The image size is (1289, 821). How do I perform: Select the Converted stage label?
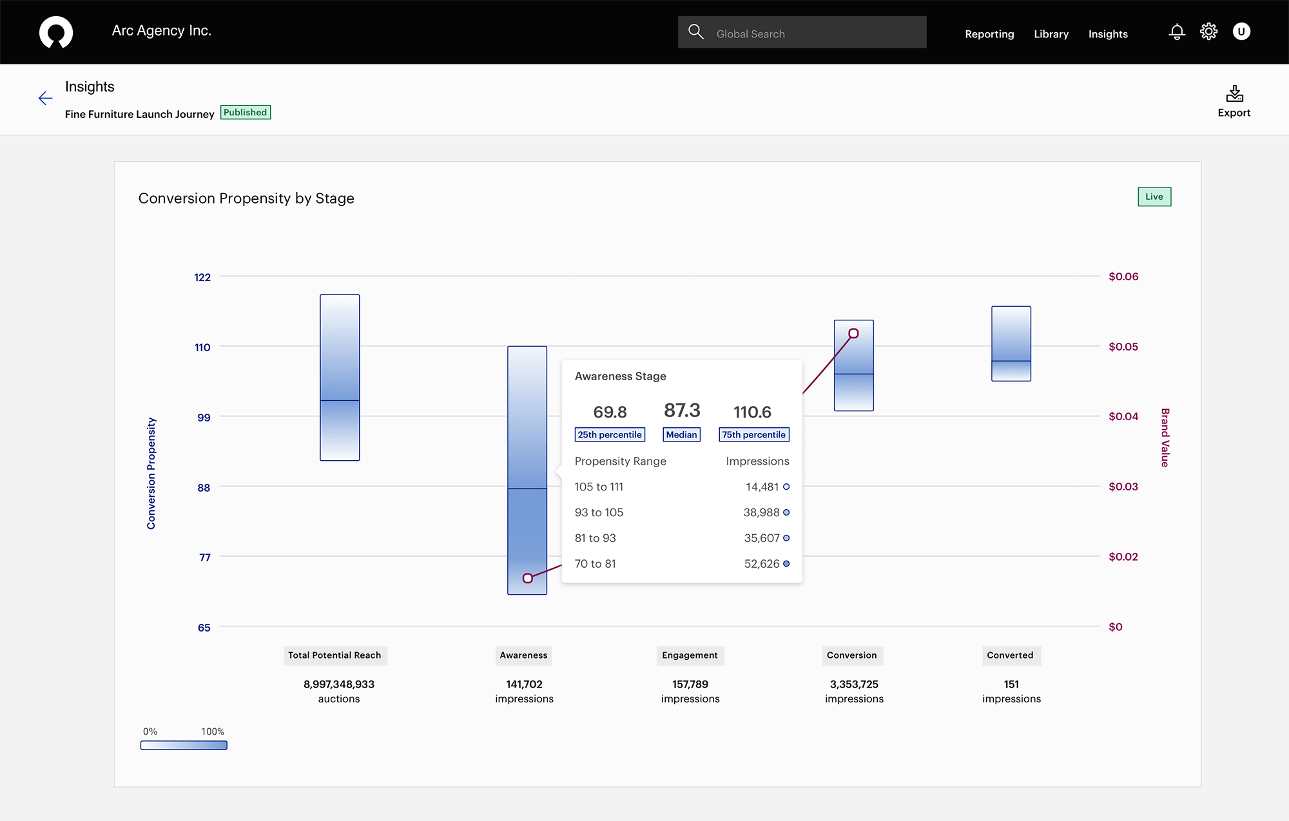point(1010,655)
